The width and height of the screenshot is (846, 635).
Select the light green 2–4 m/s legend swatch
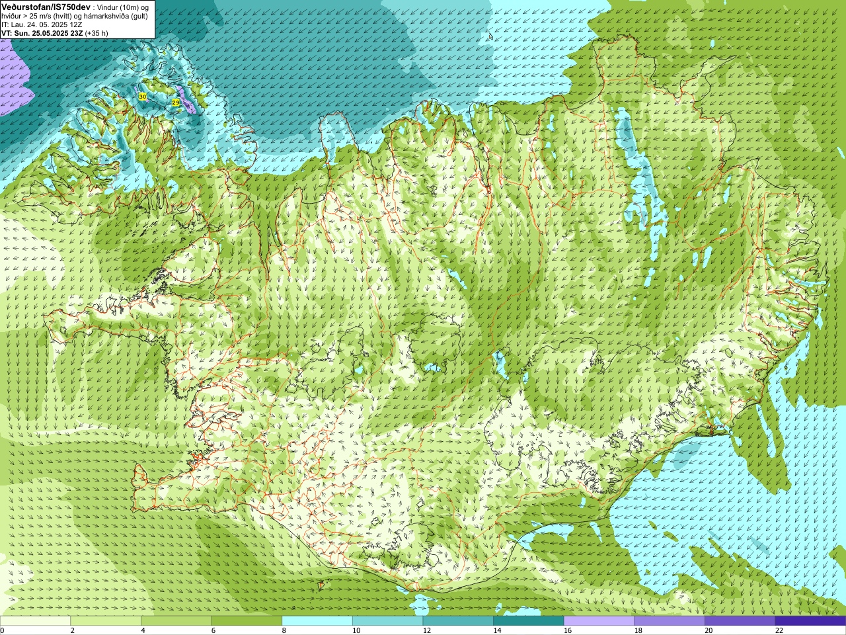point(106,621)
